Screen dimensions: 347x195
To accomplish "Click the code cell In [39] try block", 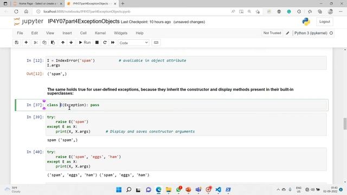I will [186, 124].
